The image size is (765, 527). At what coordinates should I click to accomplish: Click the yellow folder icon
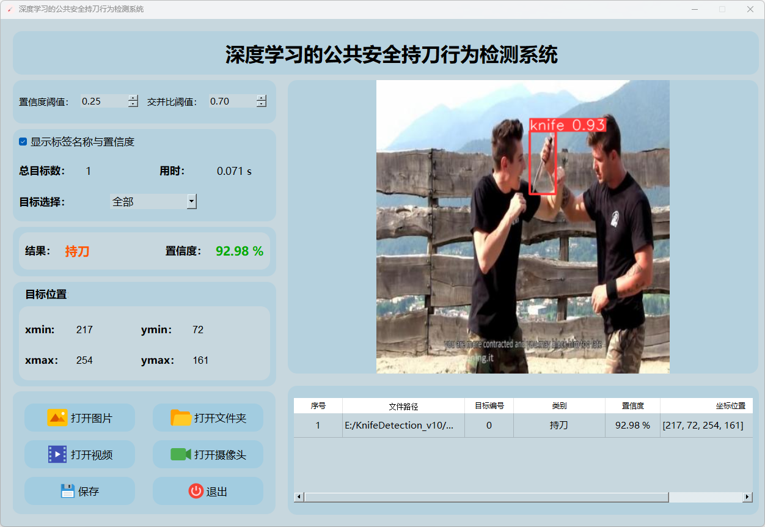pyautogui.click(x=181, y=418)
